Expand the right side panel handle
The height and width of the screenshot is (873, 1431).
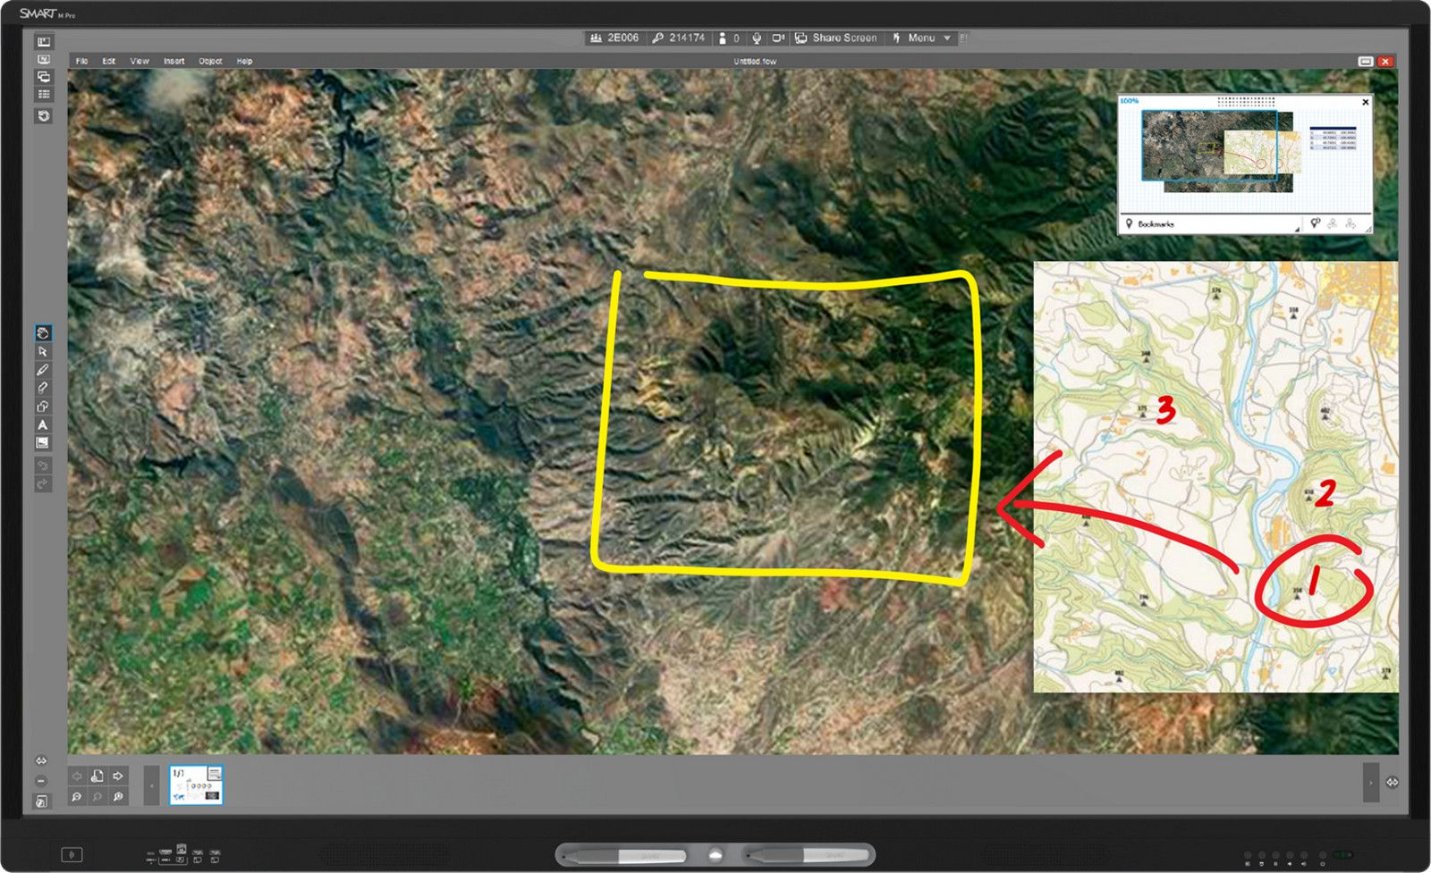point(1370,783)
